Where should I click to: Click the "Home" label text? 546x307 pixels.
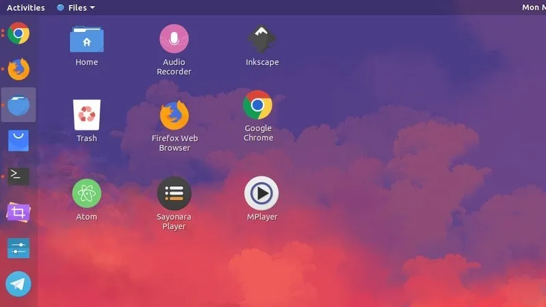[x=87, y=62]
